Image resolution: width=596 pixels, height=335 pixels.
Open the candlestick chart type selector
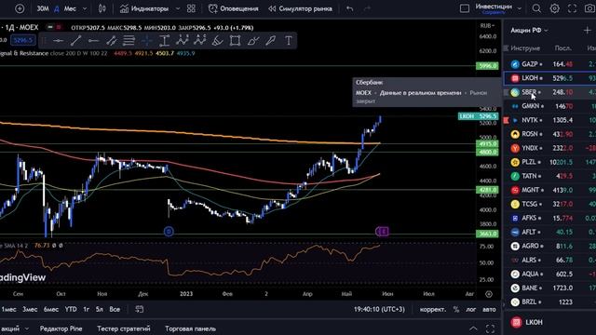pyautogui.click(x=102, y=8)
